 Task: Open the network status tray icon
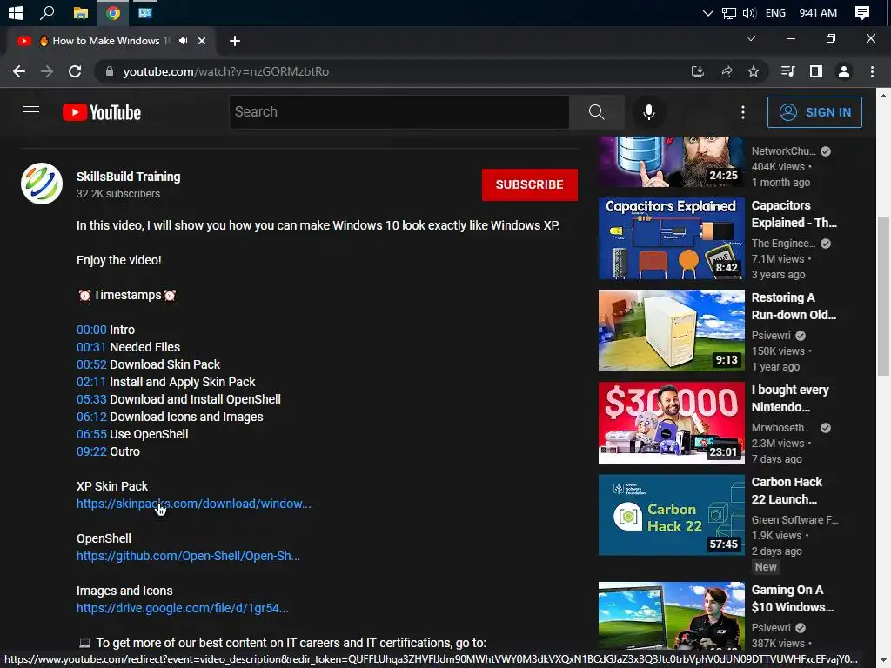(x=728, y=12)
